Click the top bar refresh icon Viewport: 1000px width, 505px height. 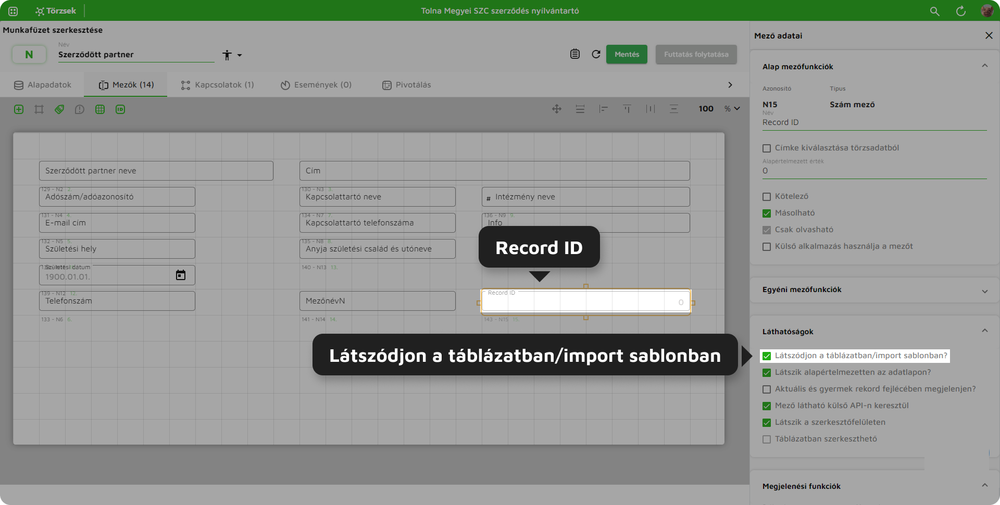pyautogui.click(x=961, y=11)
